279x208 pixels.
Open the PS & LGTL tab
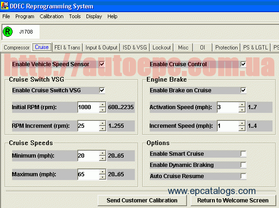click(x=255, y=48)
